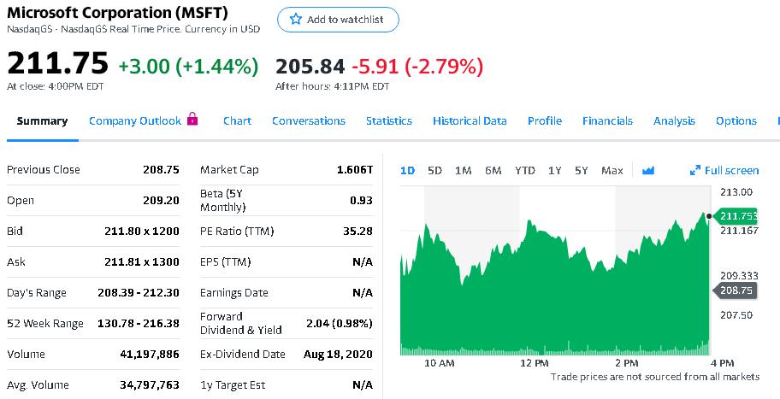
Task: Click the lock icon beside Company Outlook
Action: [192, 120]
